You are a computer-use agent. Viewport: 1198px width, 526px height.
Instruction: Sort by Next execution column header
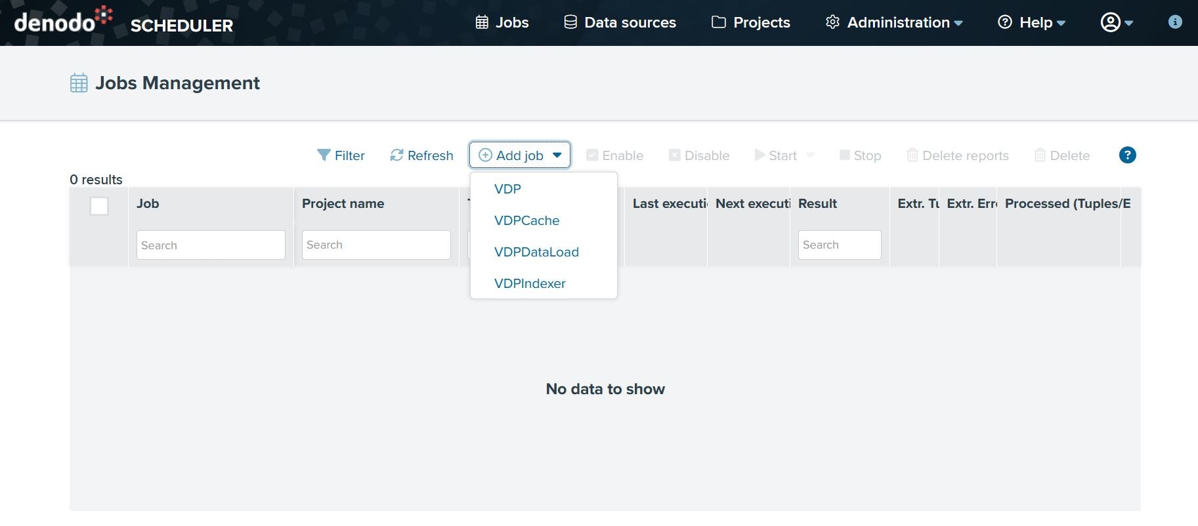752,203
